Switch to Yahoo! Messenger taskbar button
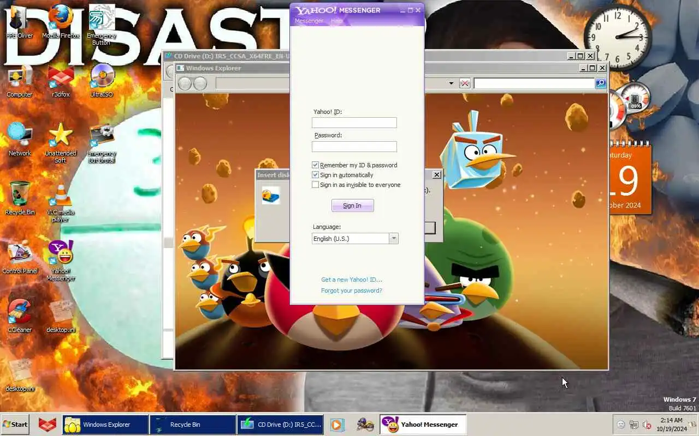 (x=423, y=425)
